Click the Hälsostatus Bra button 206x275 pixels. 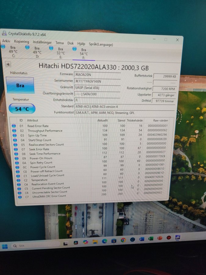coord(20,86)
